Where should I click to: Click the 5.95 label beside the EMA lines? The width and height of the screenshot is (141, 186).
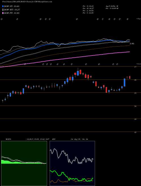(x=132, y=44)
